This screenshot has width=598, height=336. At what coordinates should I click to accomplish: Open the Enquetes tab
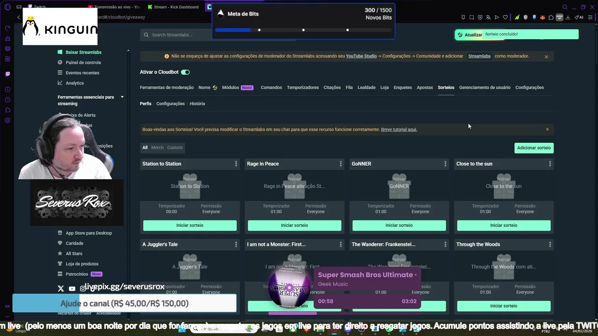[x=403, y=87]
